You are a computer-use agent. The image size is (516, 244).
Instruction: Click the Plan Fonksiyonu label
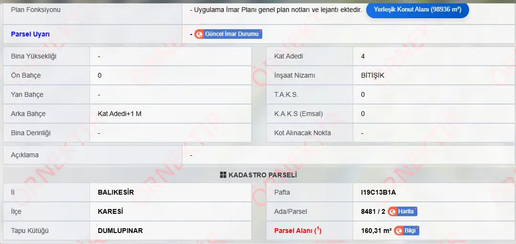[35, 10]
